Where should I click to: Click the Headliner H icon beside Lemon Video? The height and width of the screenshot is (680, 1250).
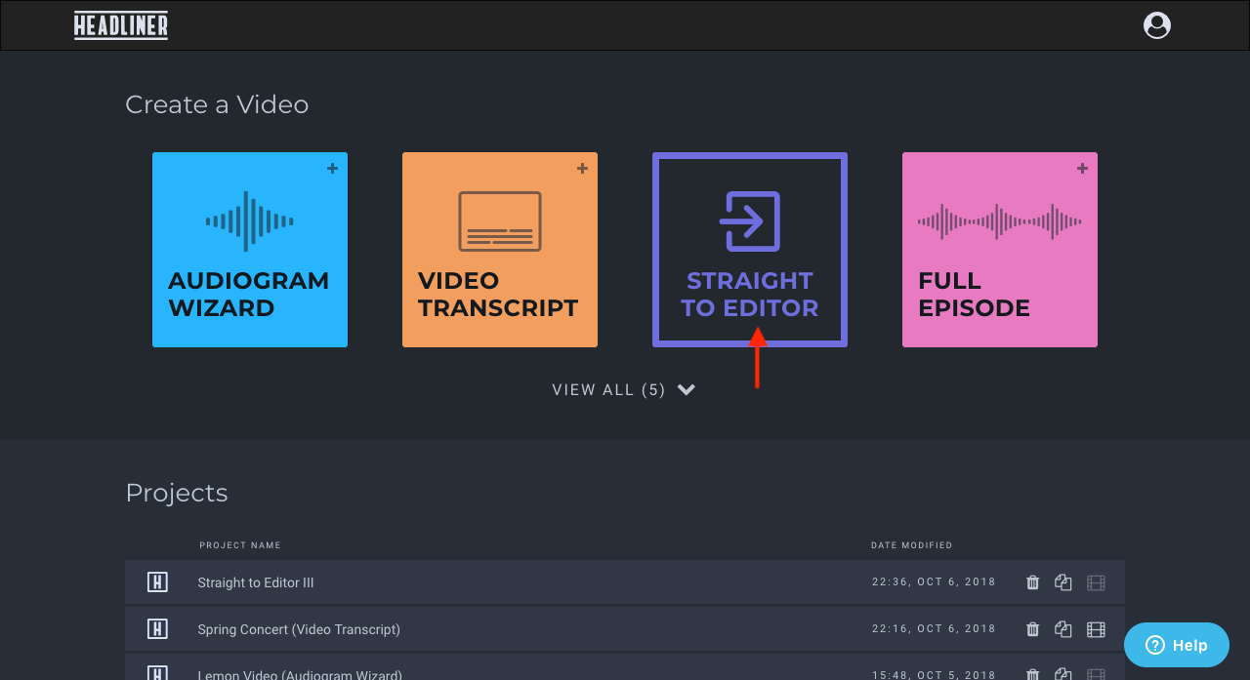point(157,674)
